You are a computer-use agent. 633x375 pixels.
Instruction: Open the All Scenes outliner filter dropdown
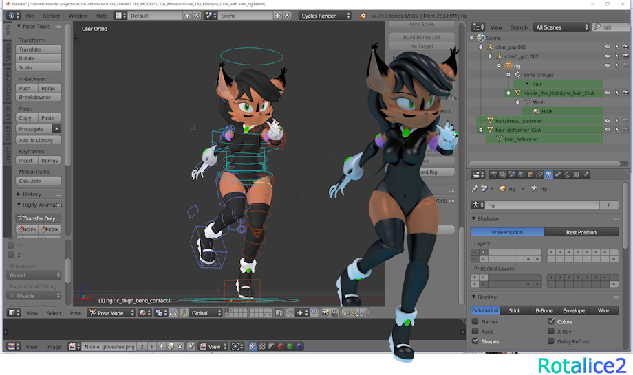coord(561,27)
